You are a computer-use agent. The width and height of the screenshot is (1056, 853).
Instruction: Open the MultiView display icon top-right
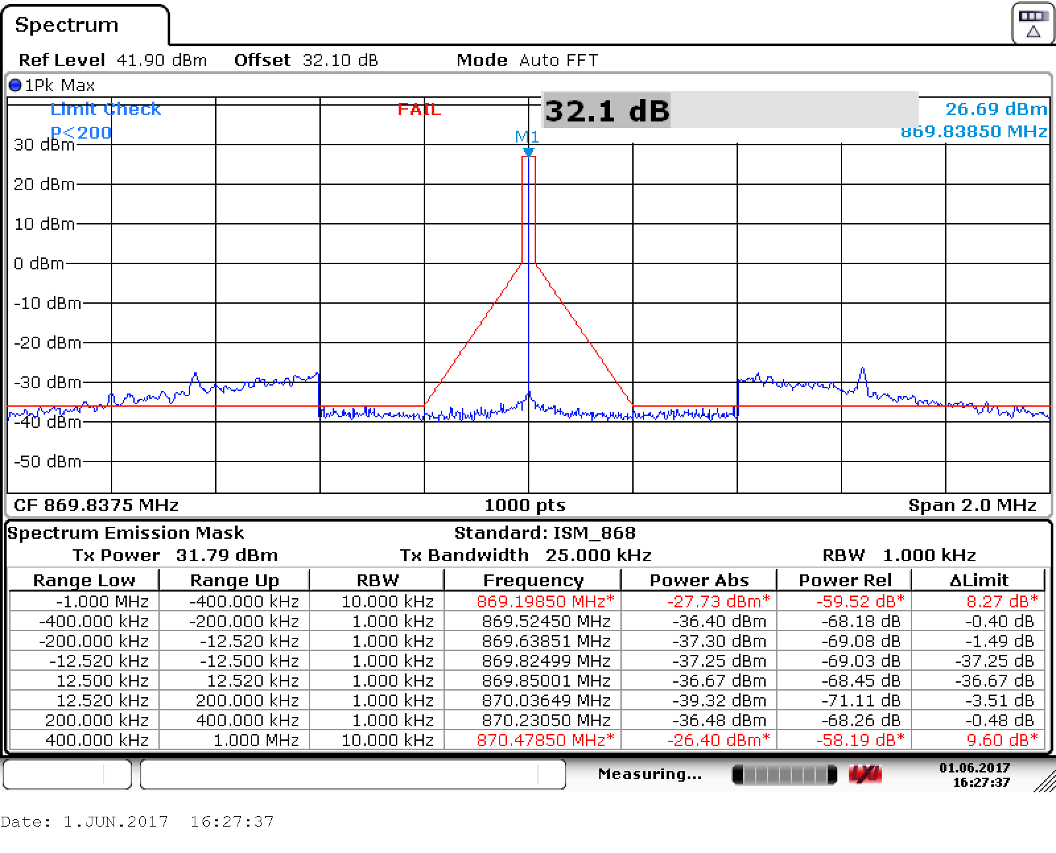coord(1032,23)
